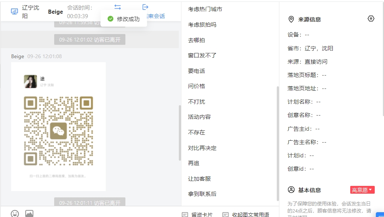This screenshot has height=217, width=384.
Task: Click the Beige visitor name in header
Action: click(55, 12)
